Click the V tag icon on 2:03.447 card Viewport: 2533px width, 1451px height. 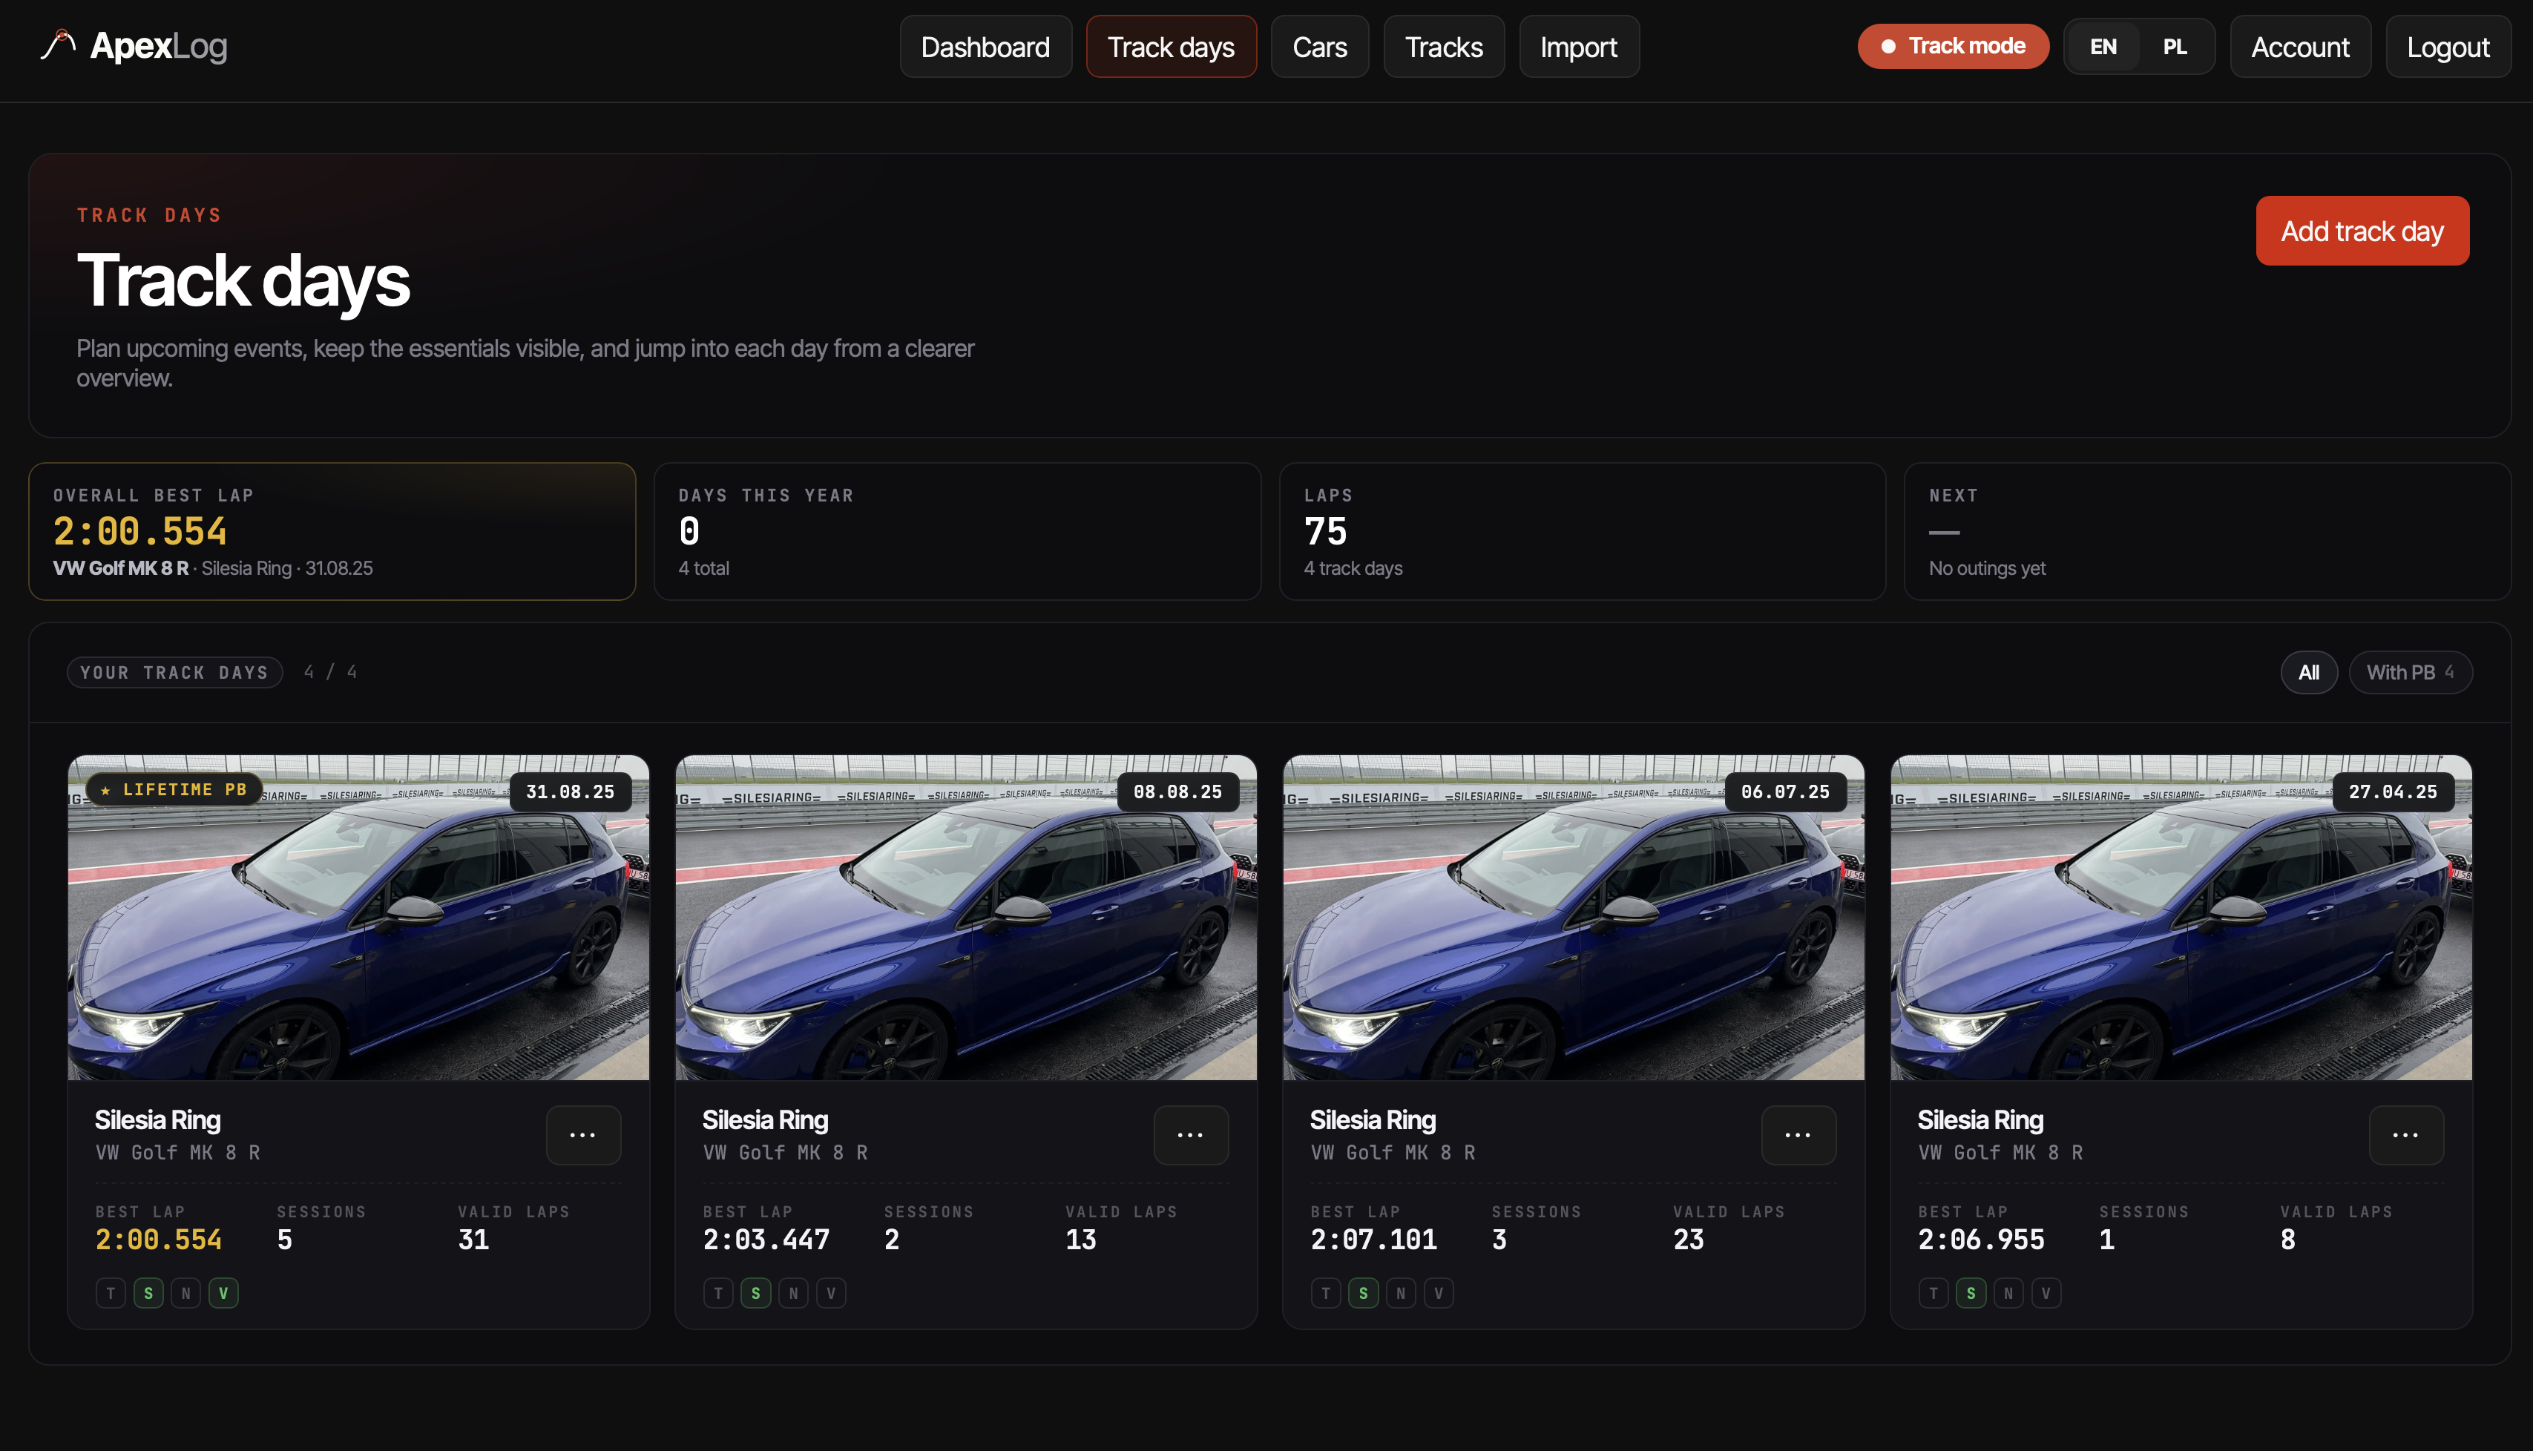[x=831, y=1292]
